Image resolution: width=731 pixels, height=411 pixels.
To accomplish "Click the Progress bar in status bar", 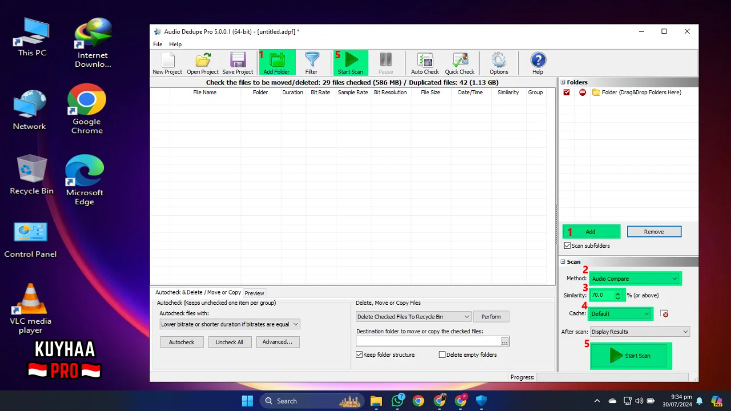I will 612,377.
